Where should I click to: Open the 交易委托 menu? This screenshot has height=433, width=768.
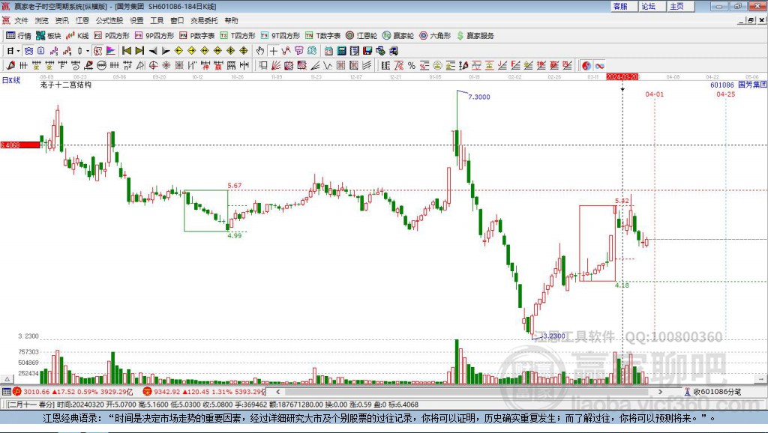204,20
